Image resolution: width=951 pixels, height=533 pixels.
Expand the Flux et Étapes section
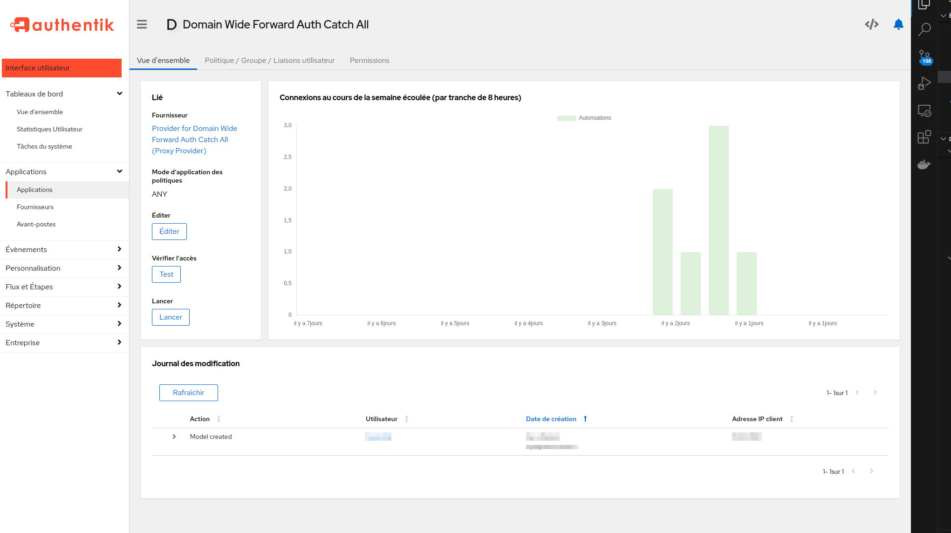tap(64, 287)
